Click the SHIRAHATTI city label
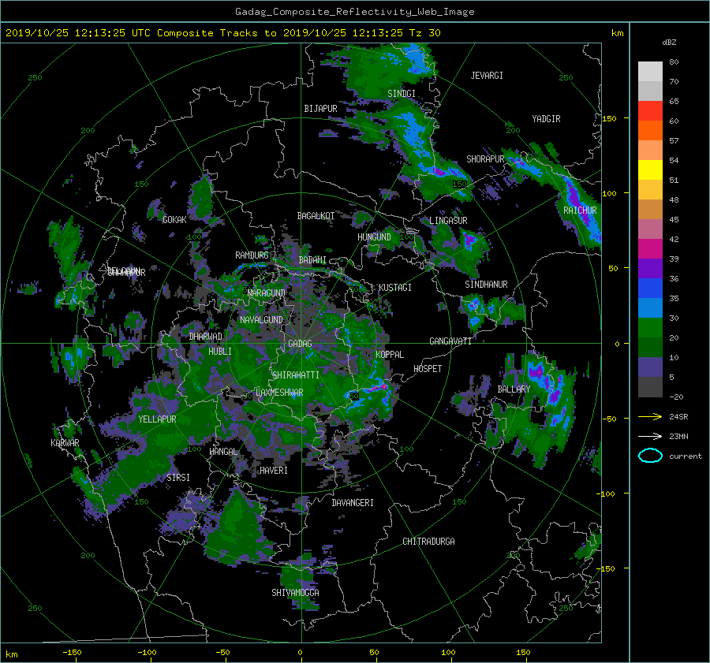Viewport: 710px width, 663px height. tap(296, 374)
